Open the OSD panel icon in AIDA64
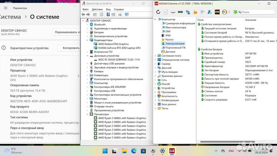This screenshot has width=277, height=156. pos(217,12)
